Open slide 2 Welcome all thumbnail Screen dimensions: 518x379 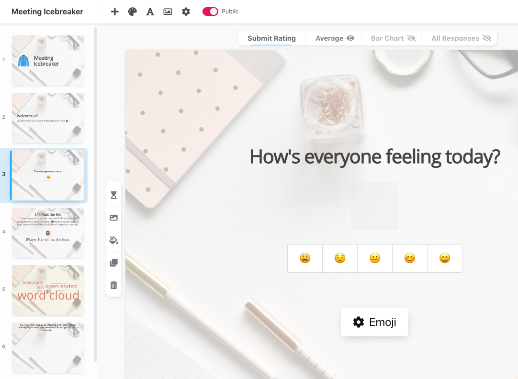pyautogui.click(x=48, y=118)
